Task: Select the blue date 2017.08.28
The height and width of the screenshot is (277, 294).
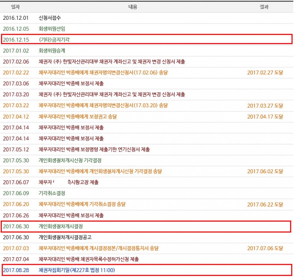Action: [x=16, y=270]
